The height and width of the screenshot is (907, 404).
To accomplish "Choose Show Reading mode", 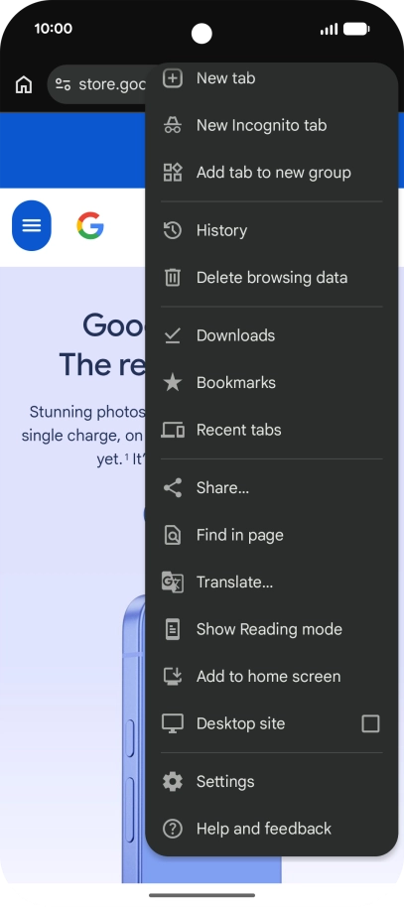I will point(271,629).
